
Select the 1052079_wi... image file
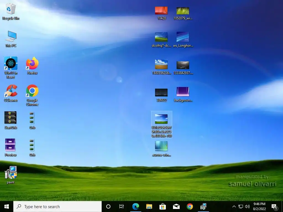pos(183,13)
